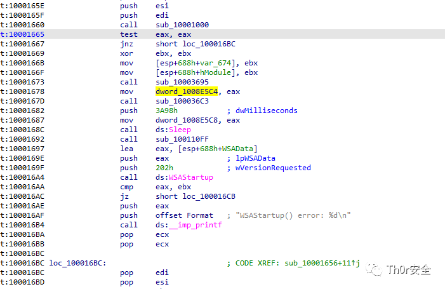Click ecx operand at 100016BA
The width and height of the screenshot is (445, 289).
(162, 234)
